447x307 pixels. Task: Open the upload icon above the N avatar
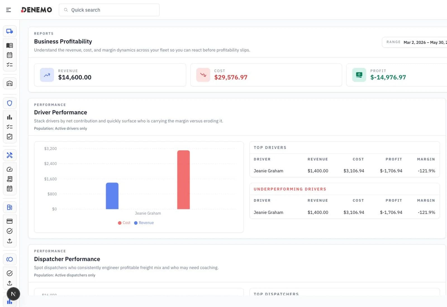tap(9, 283)
